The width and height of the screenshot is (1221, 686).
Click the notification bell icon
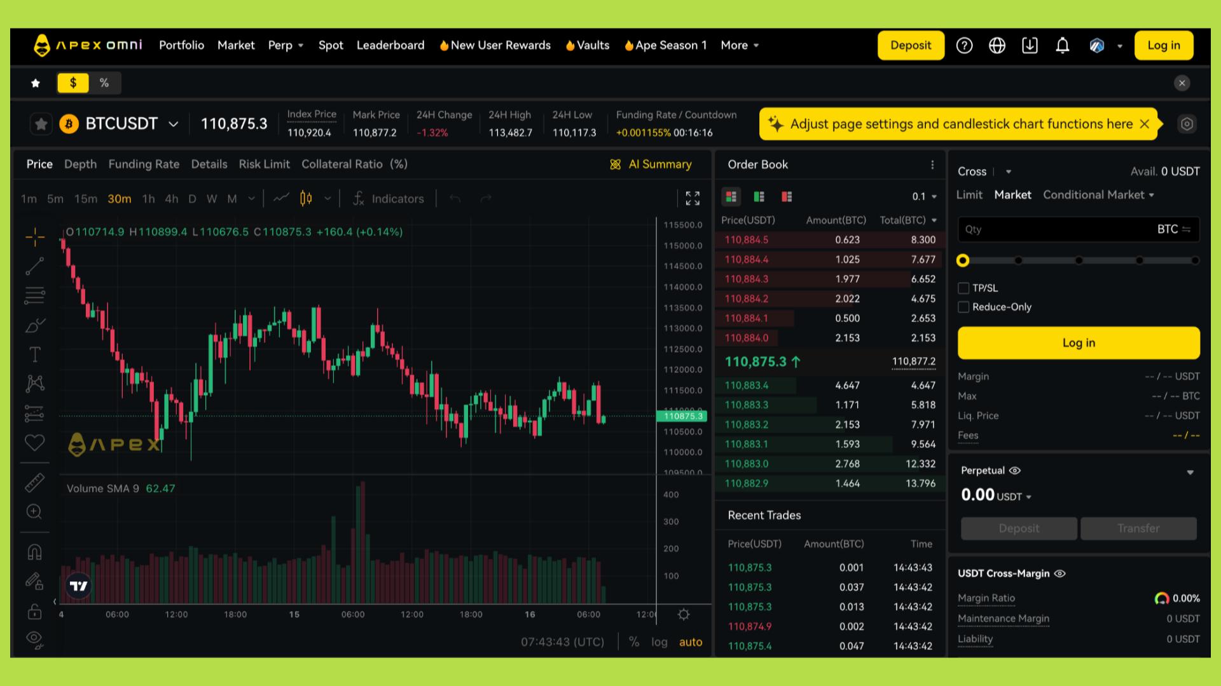pos(1062,46)
